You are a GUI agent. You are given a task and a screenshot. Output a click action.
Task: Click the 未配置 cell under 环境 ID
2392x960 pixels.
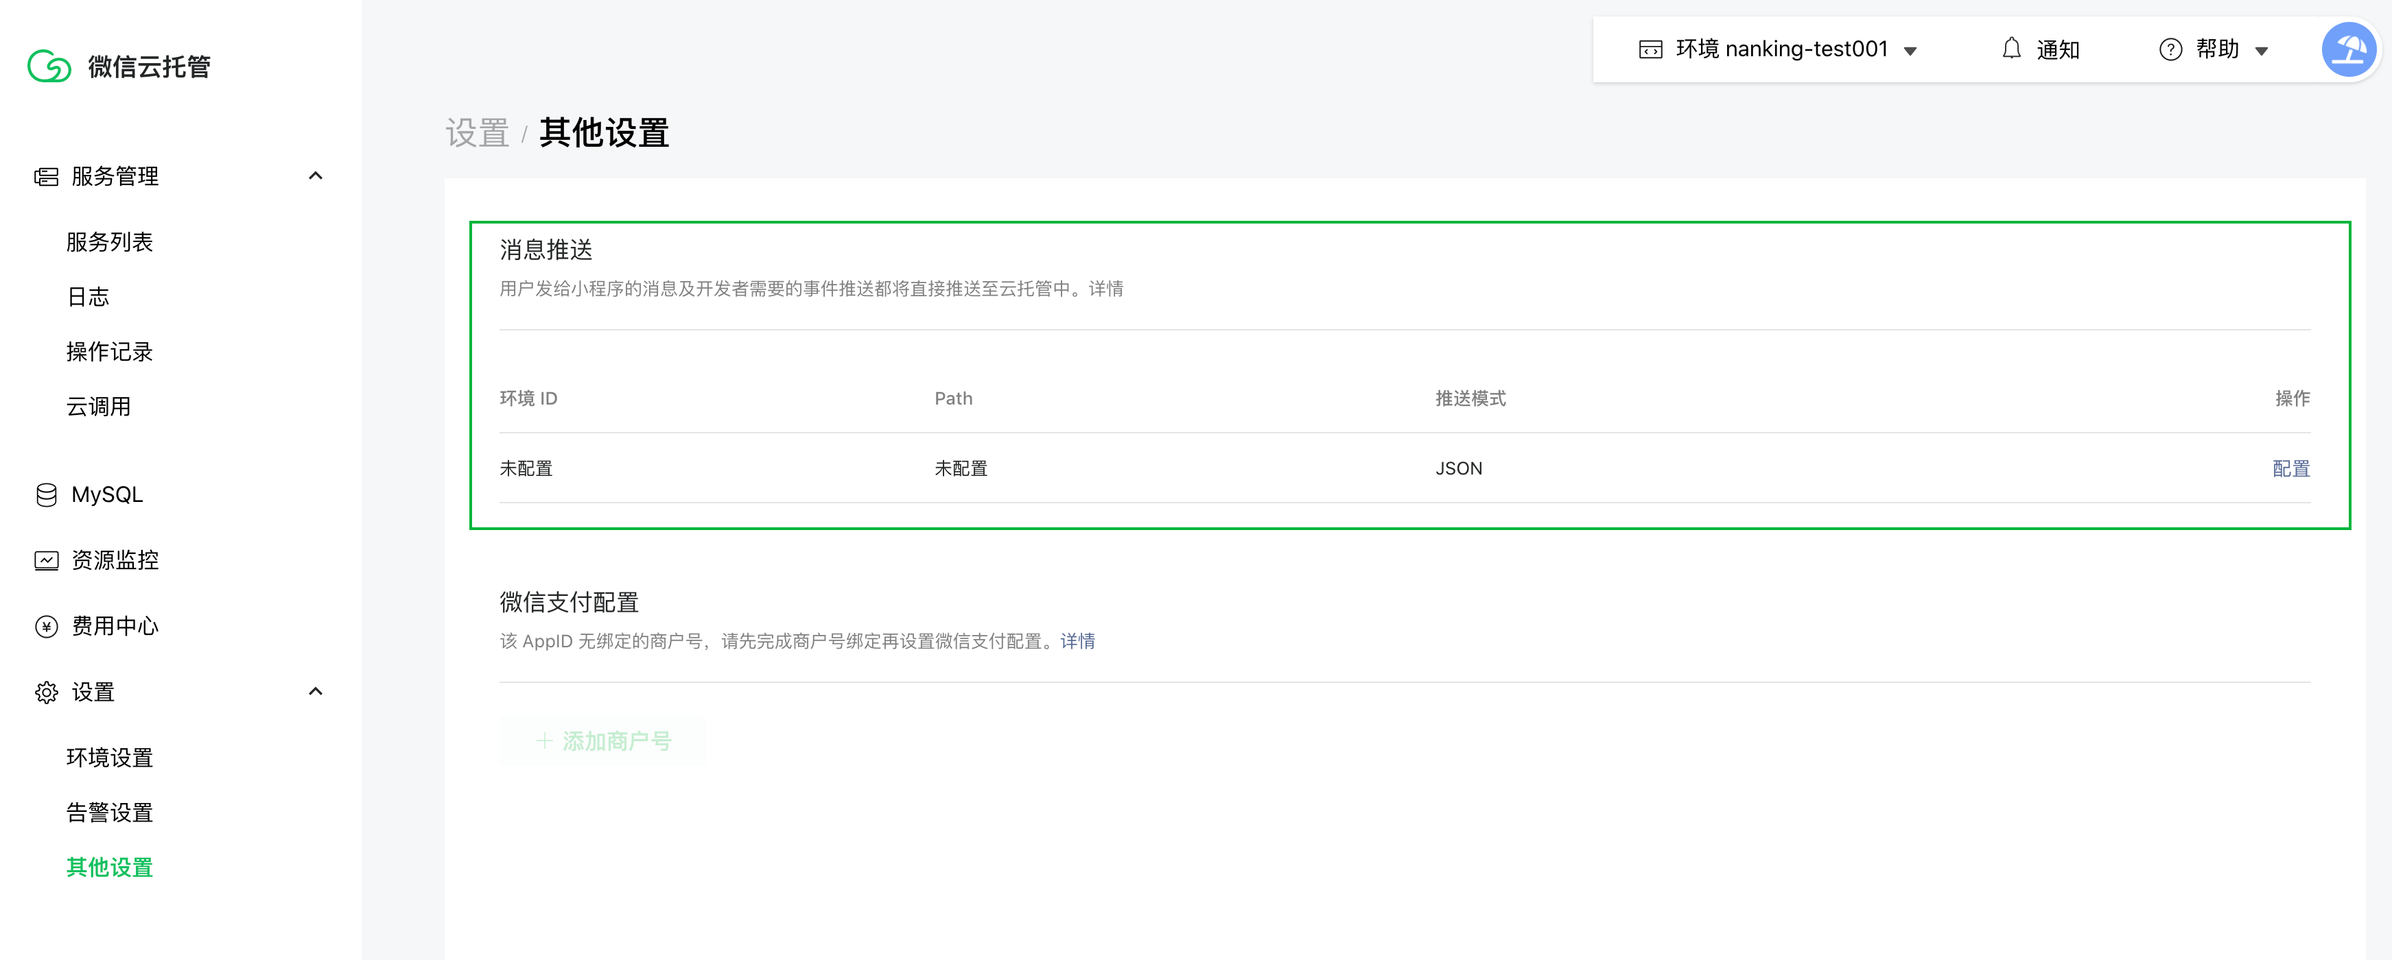526,468
